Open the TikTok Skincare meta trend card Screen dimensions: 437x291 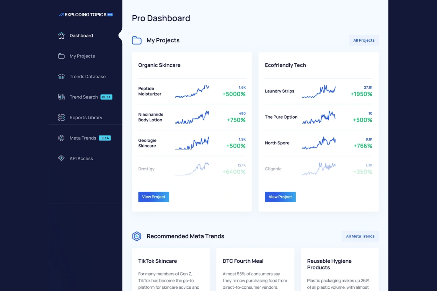(171, 269)
